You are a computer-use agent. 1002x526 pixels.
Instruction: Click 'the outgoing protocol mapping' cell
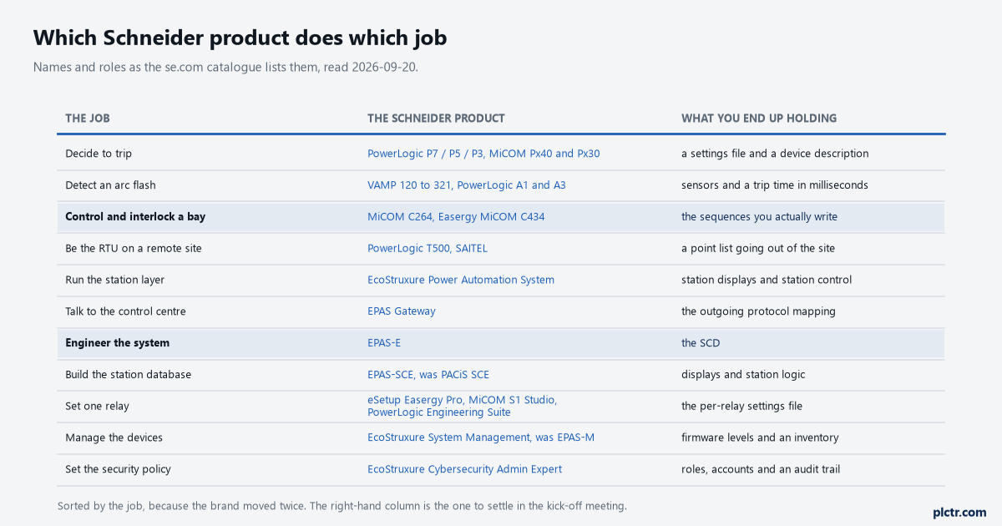[758, 311]
